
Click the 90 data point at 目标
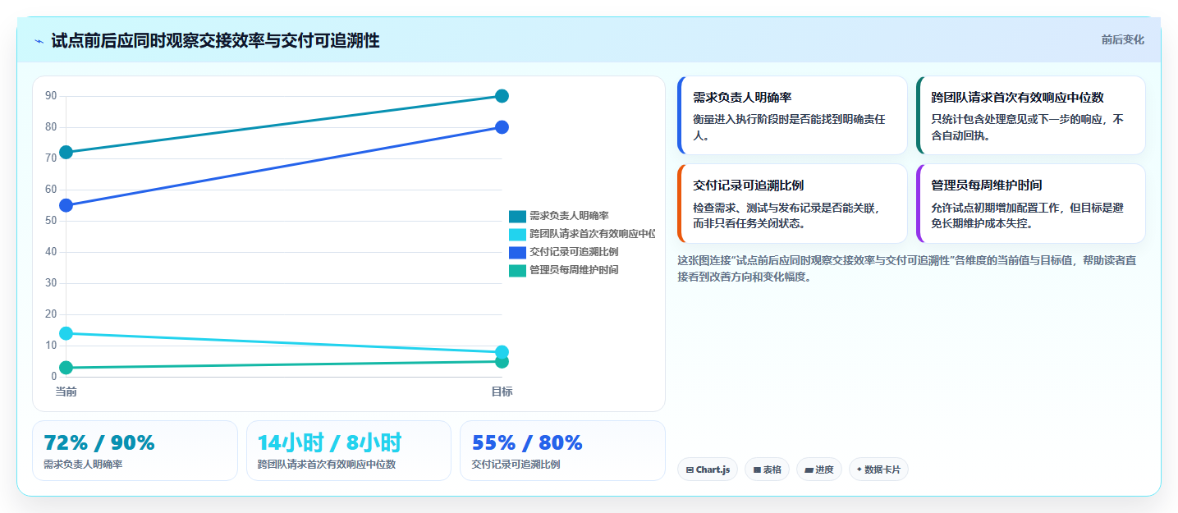pos(502,96)
